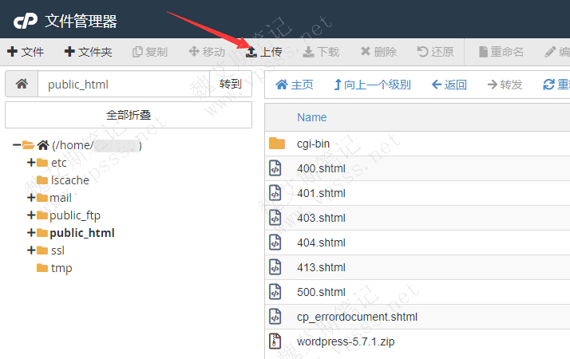Viewport: 570px width, 359px height.
Task: Sort by the Name column header
Action: (x=312, y=117)
